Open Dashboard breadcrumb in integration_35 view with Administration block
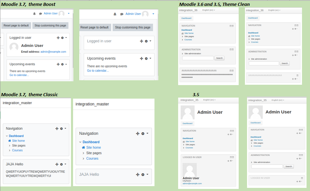The width and height of the screenshot is (310, 191). (255, 123)
